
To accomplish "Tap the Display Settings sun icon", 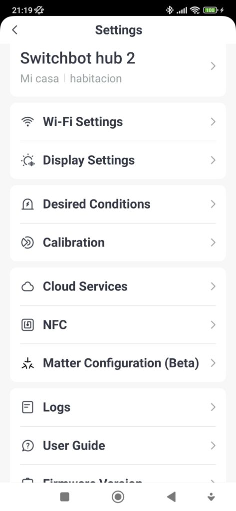I will tap(27, 160).
